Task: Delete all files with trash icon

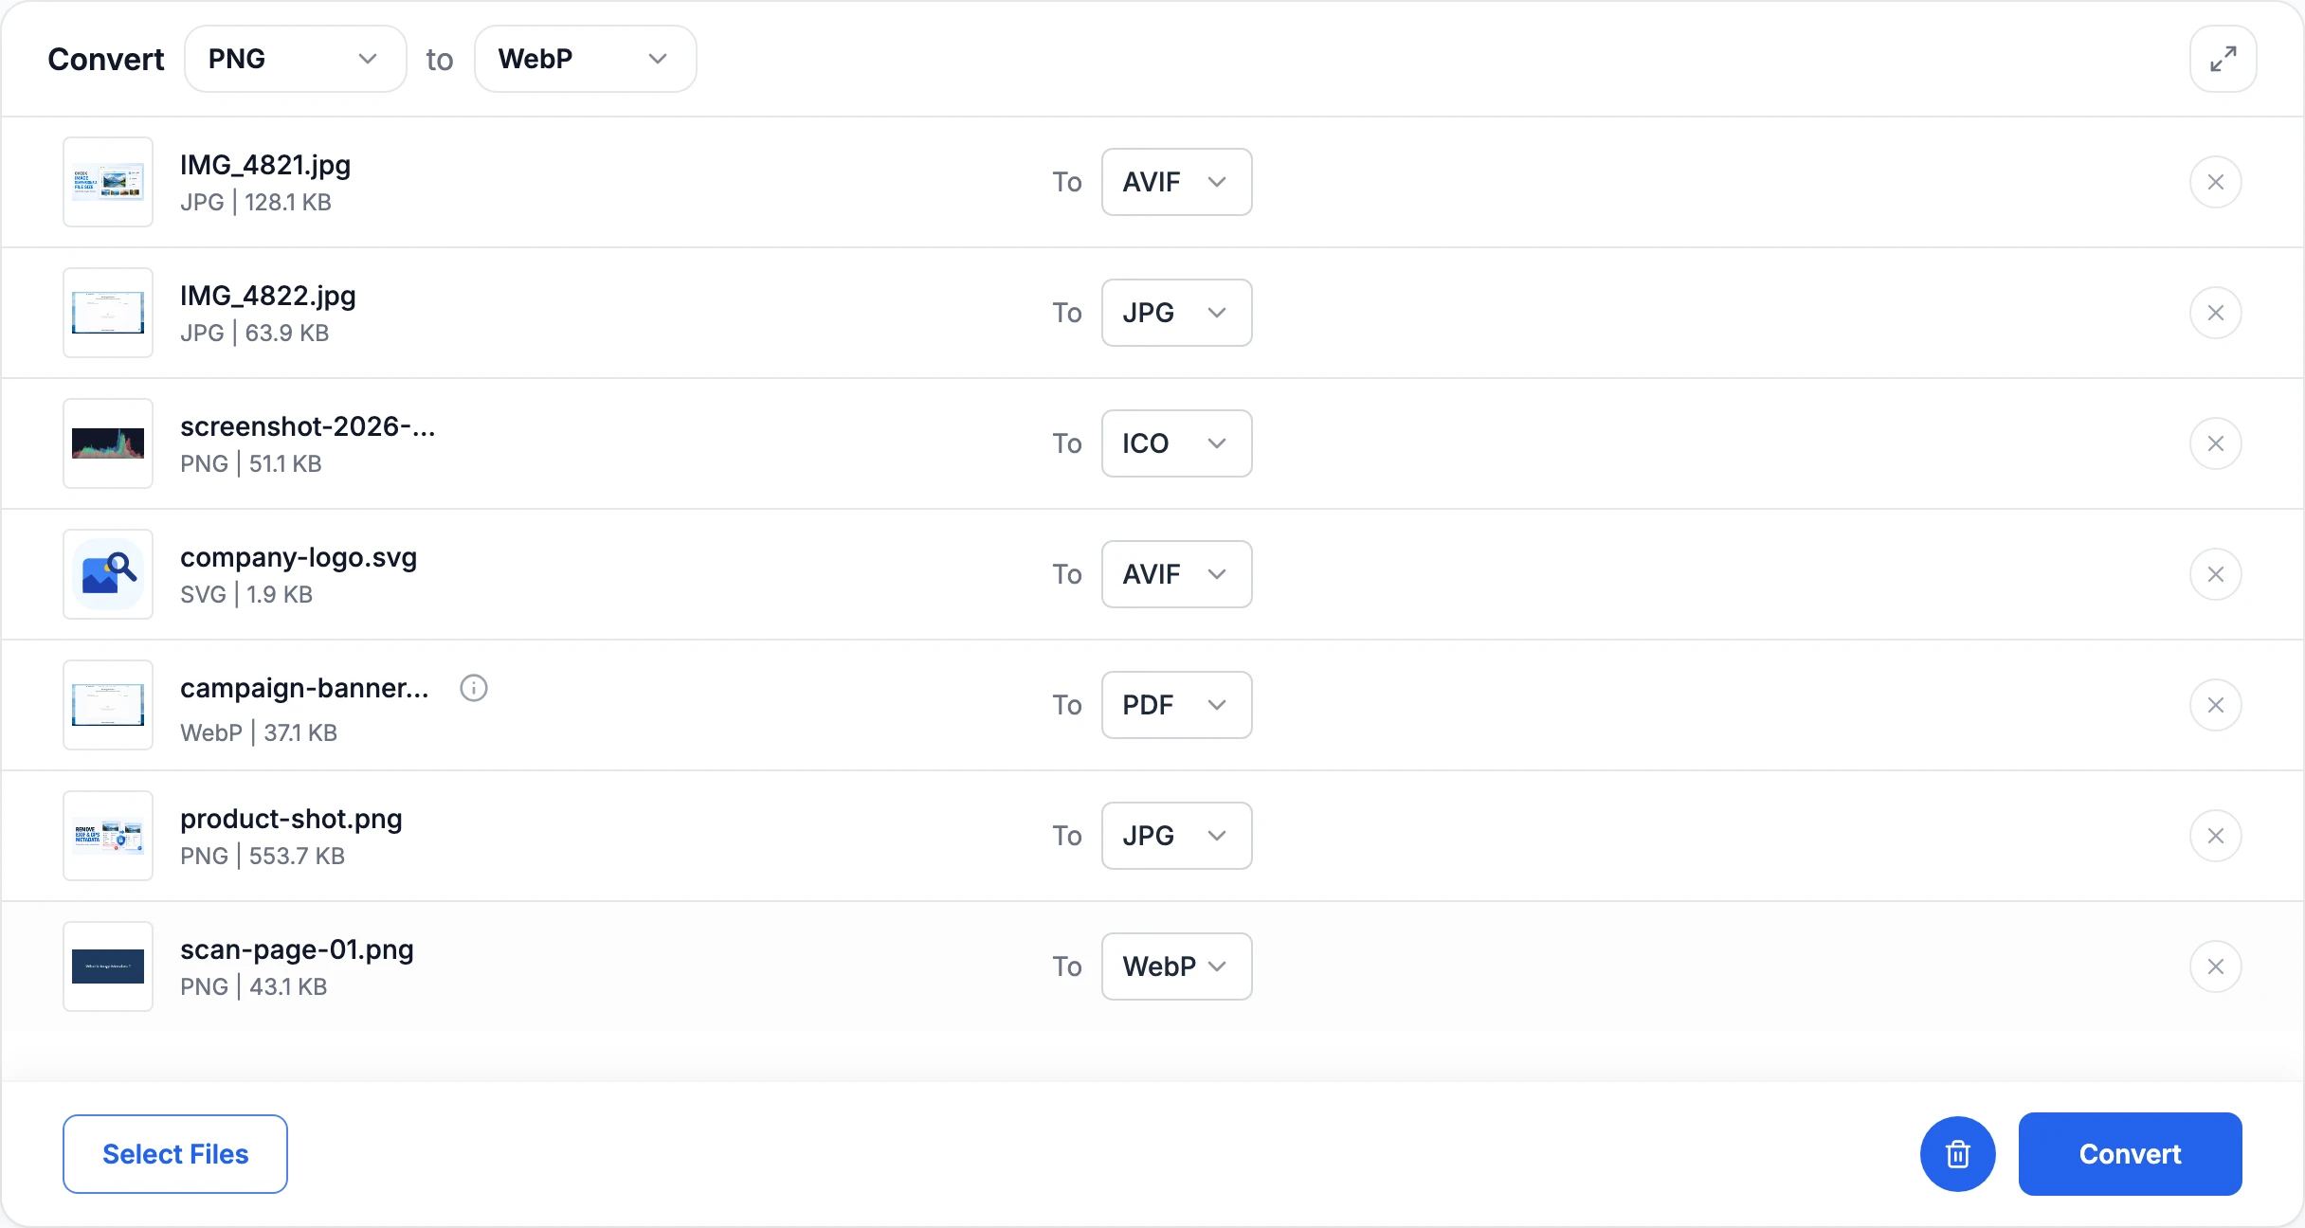Action: 1958,1154
